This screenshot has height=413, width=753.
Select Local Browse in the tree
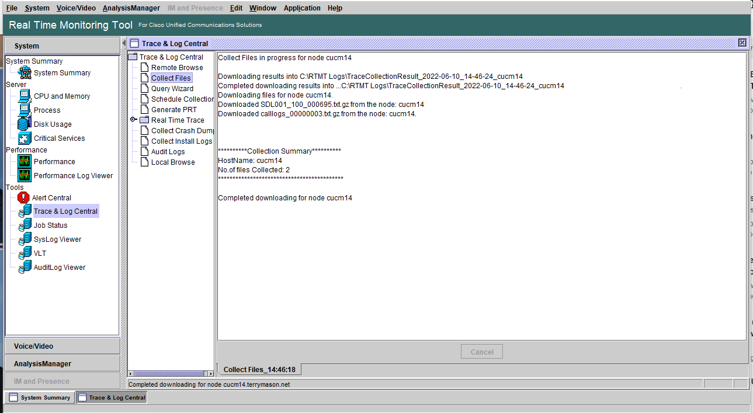[x=173, y=162]
